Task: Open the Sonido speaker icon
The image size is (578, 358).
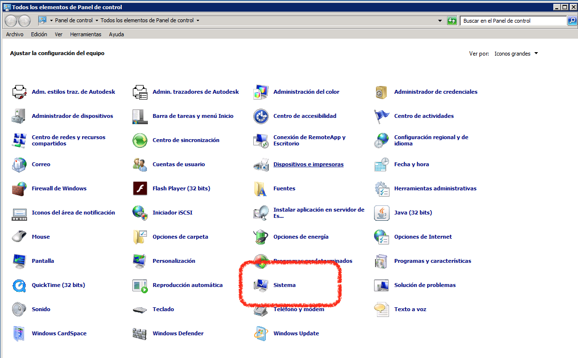Action: coord(19,309)
